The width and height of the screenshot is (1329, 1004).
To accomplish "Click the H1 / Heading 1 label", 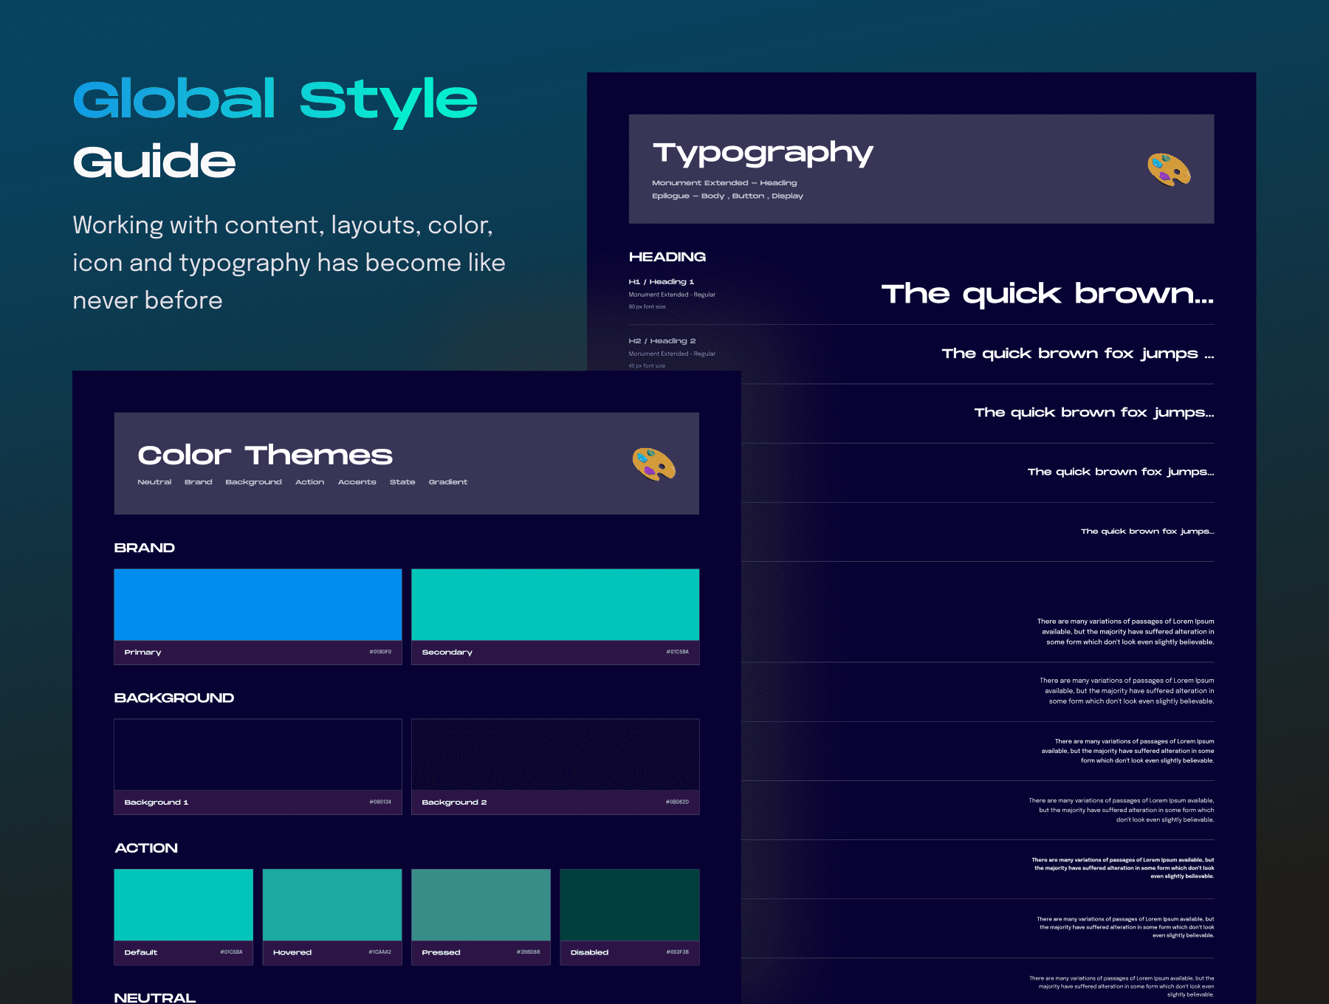I will coord(661,282).
